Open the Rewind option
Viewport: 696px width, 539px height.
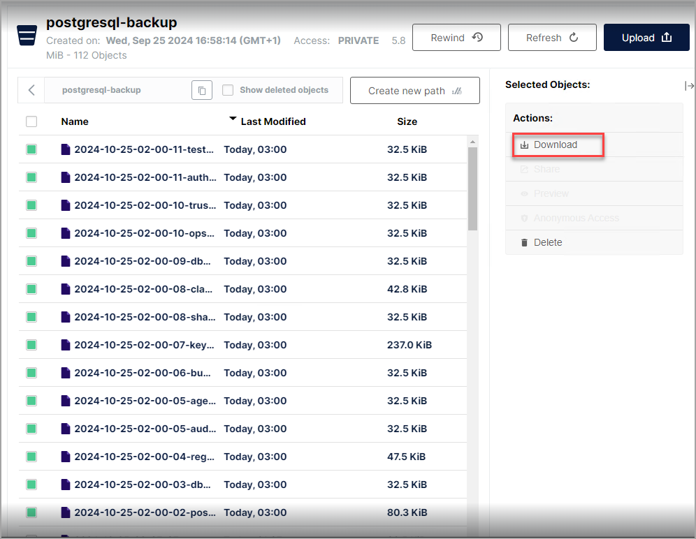(x=456, y=38)
